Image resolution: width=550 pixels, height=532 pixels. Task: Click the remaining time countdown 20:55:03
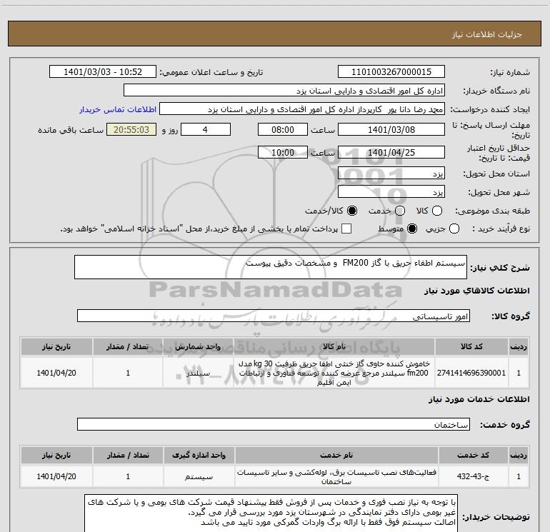(131, 129)
